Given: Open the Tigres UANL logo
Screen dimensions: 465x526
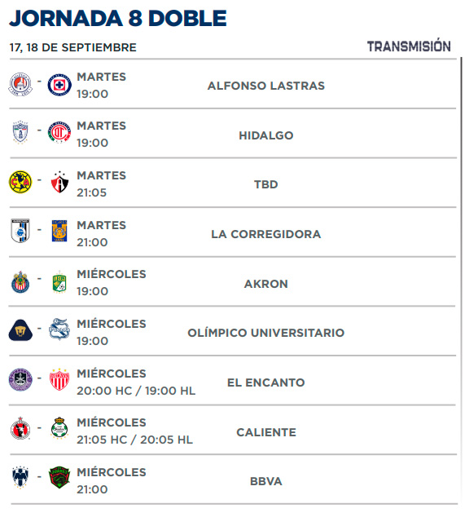Looking at the screenshot, I should [59, 231].
